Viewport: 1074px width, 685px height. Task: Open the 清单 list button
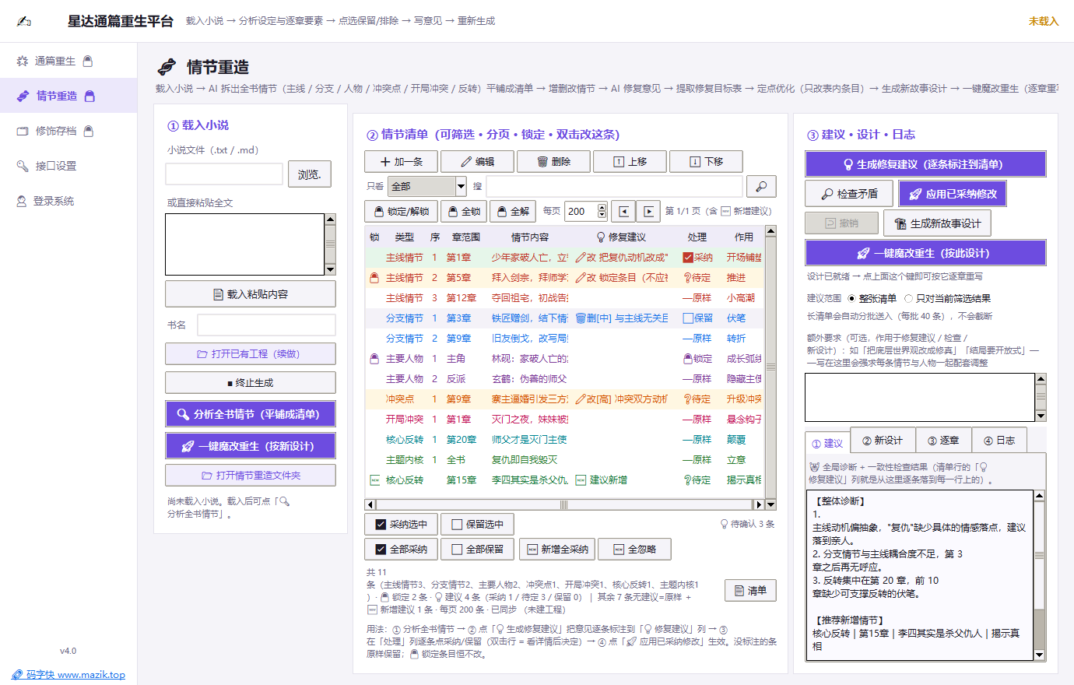pyautogui.click(x=750, y=591)
